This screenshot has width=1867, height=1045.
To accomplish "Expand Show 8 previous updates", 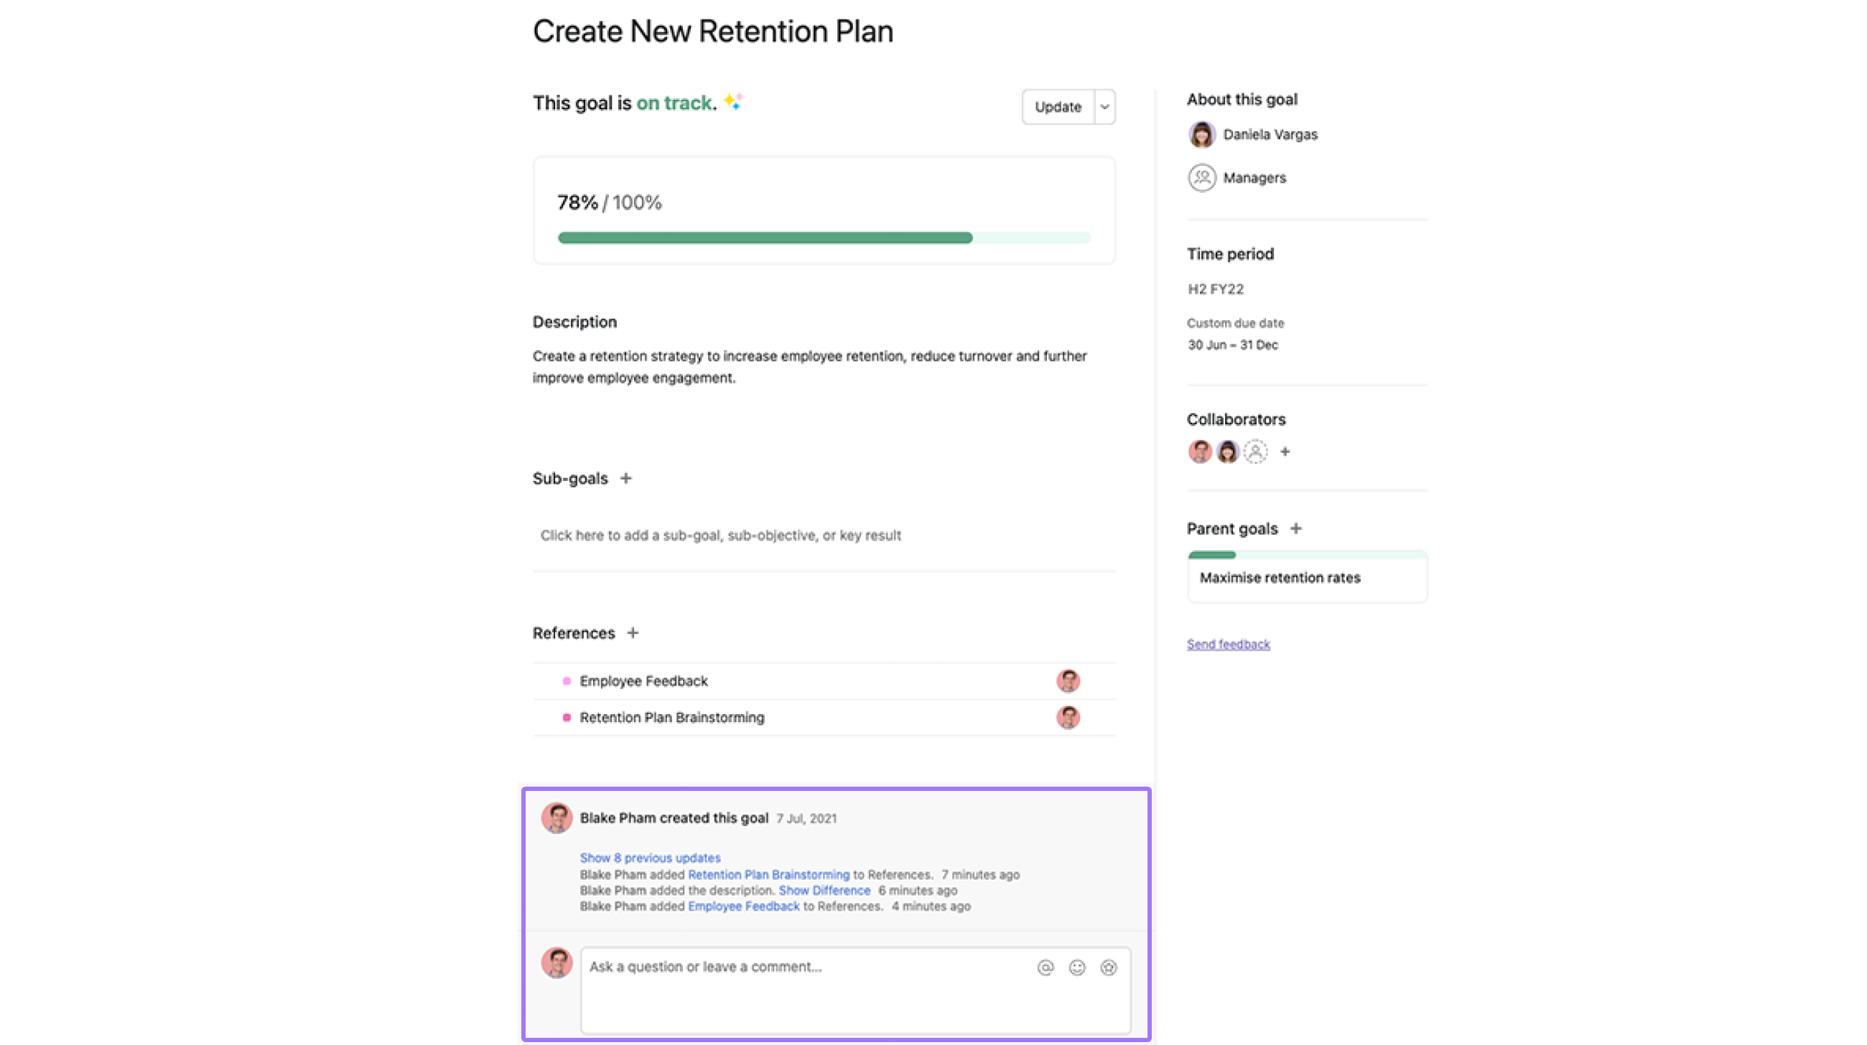I will (650, 858).
